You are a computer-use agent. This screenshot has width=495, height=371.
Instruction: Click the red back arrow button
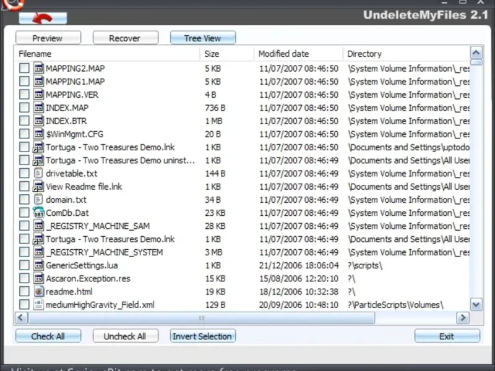point(43,18)
